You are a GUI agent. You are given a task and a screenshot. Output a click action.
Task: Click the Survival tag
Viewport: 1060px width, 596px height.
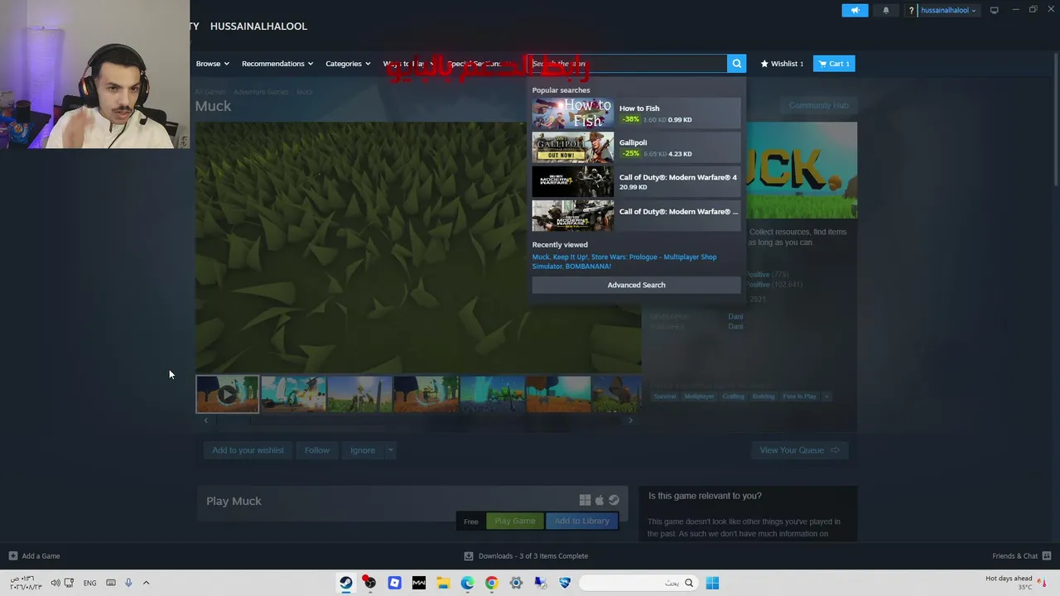pos(664,397)
